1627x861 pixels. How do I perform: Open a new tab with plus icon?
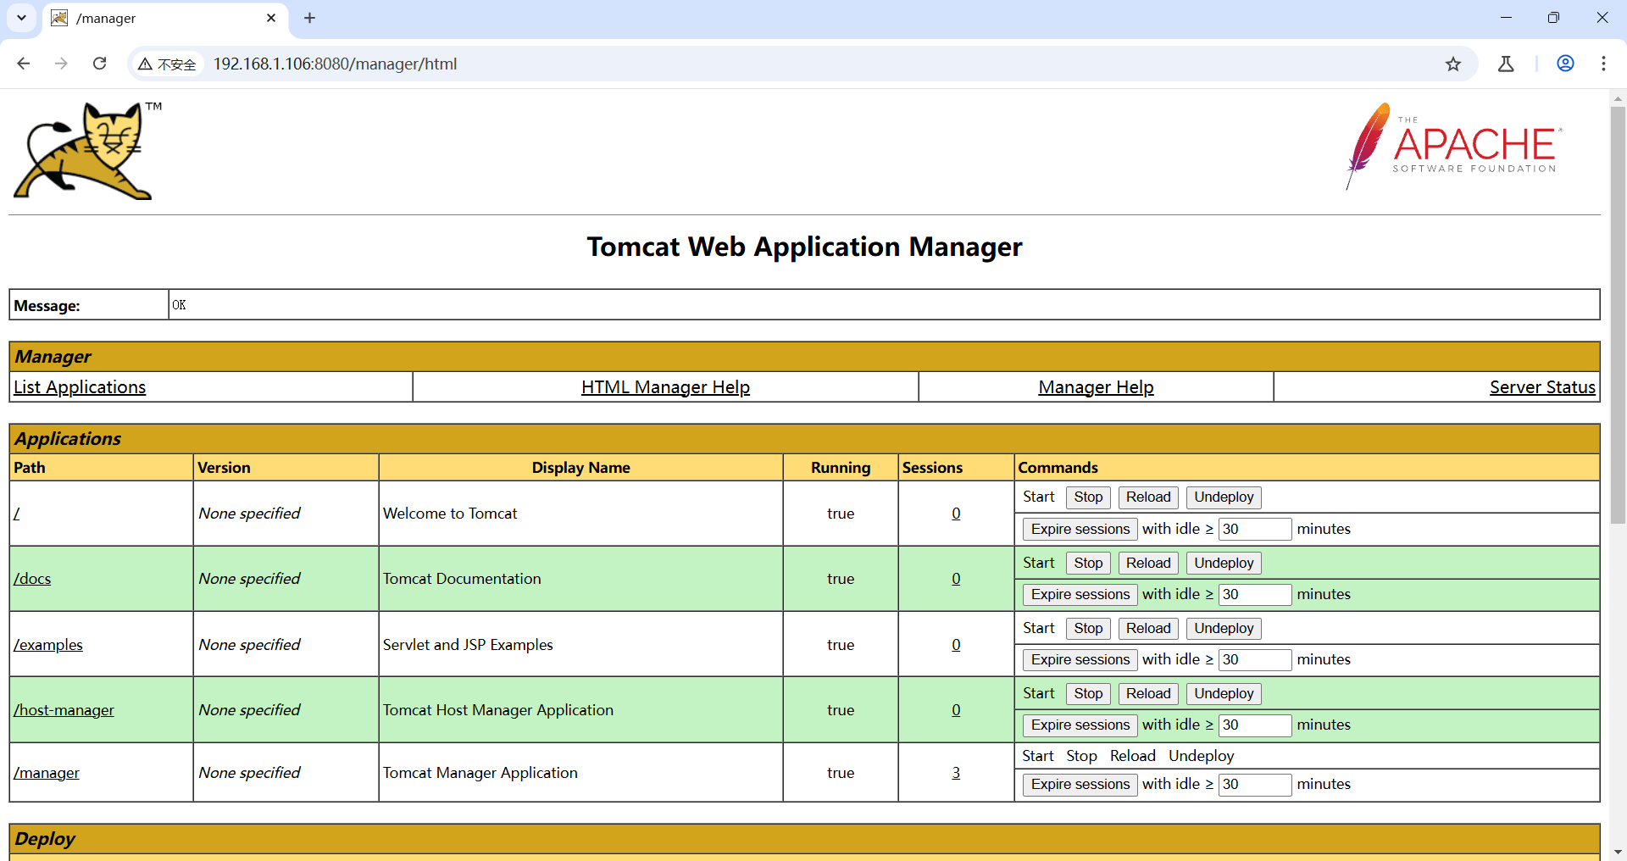310,18
